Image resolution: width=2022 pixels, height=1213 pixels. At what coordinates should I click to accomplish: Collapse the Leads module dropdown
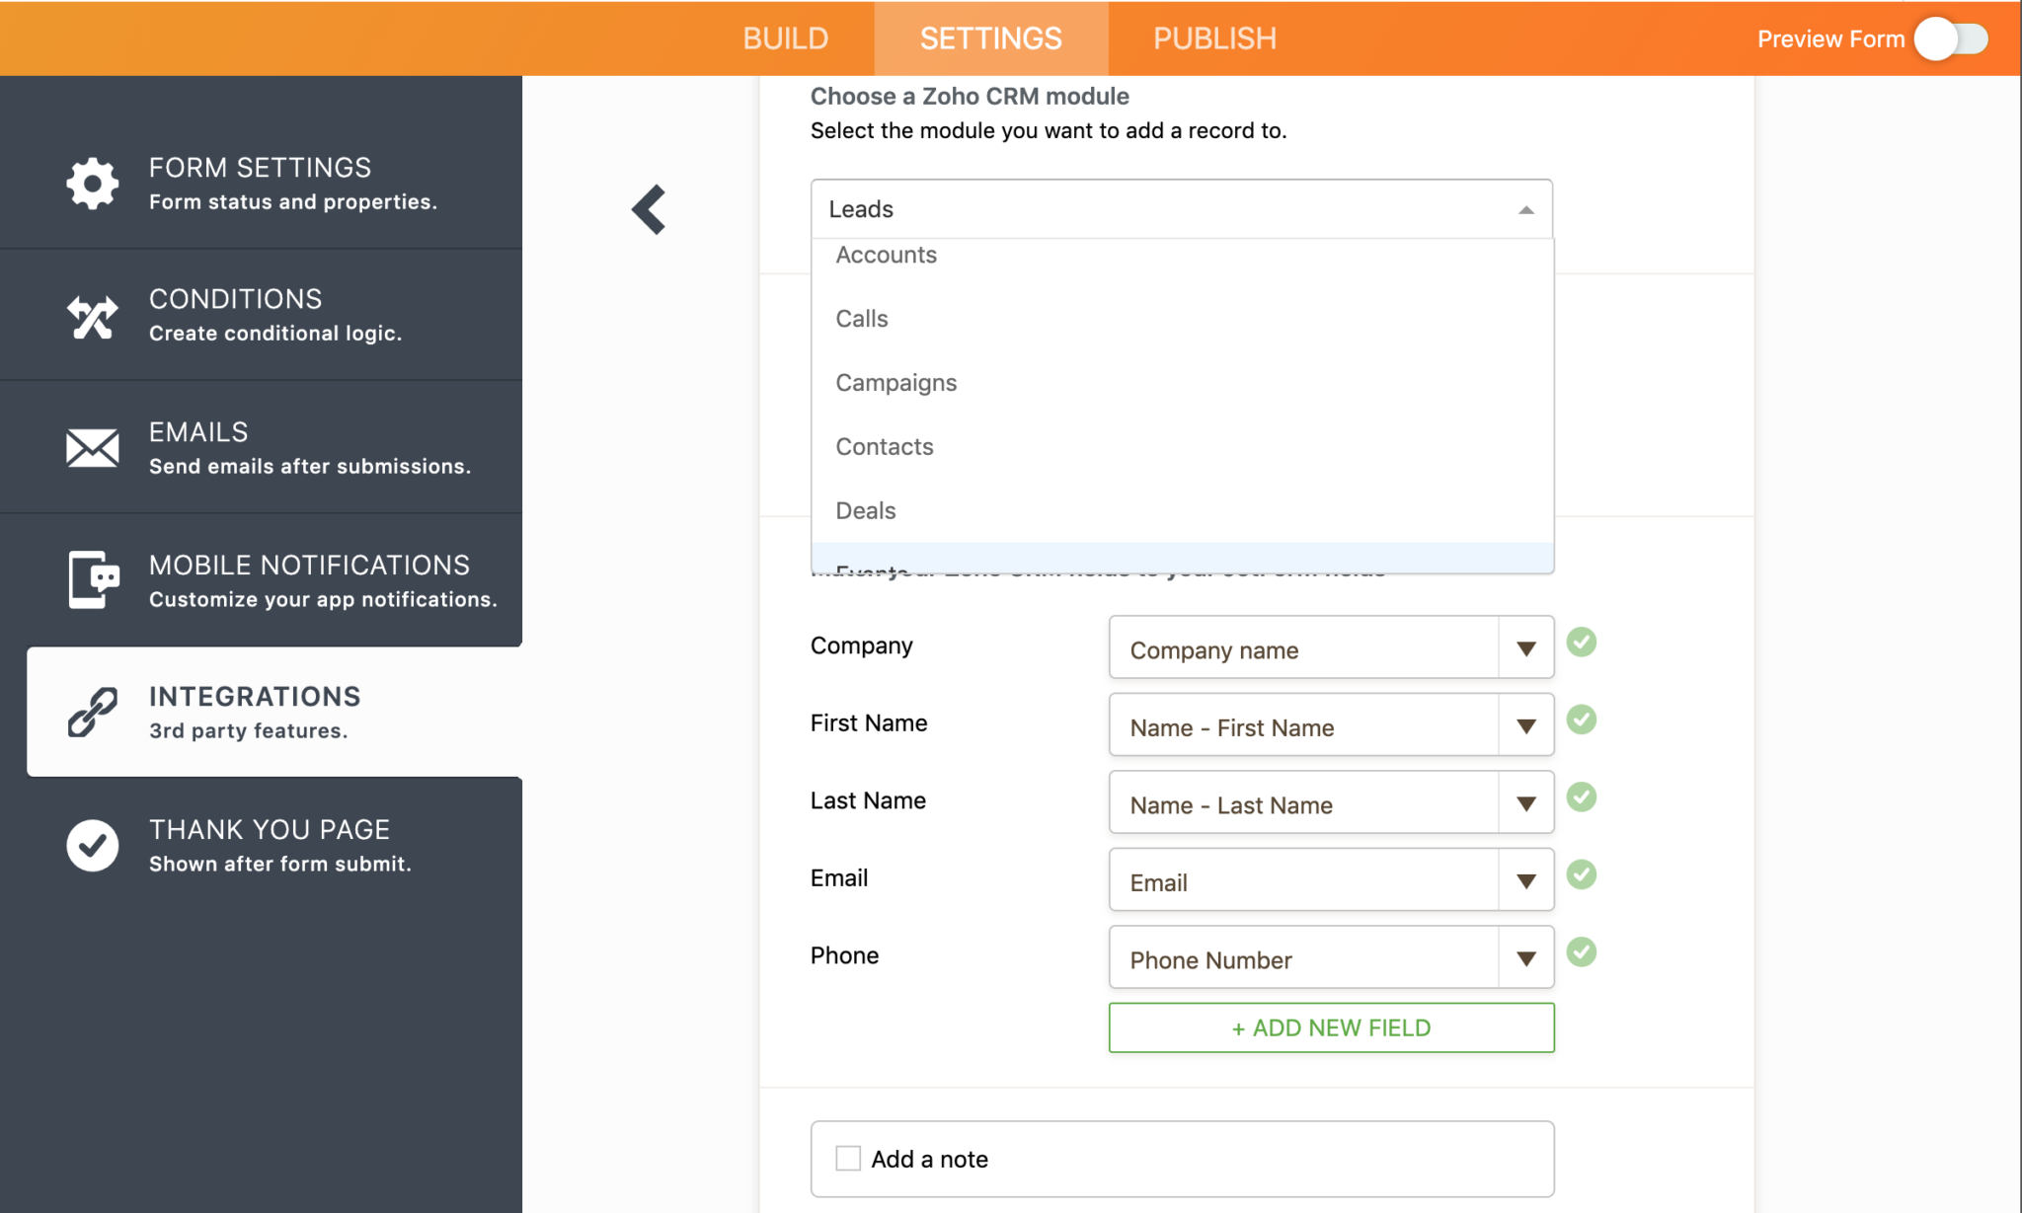coord(1523,208)
